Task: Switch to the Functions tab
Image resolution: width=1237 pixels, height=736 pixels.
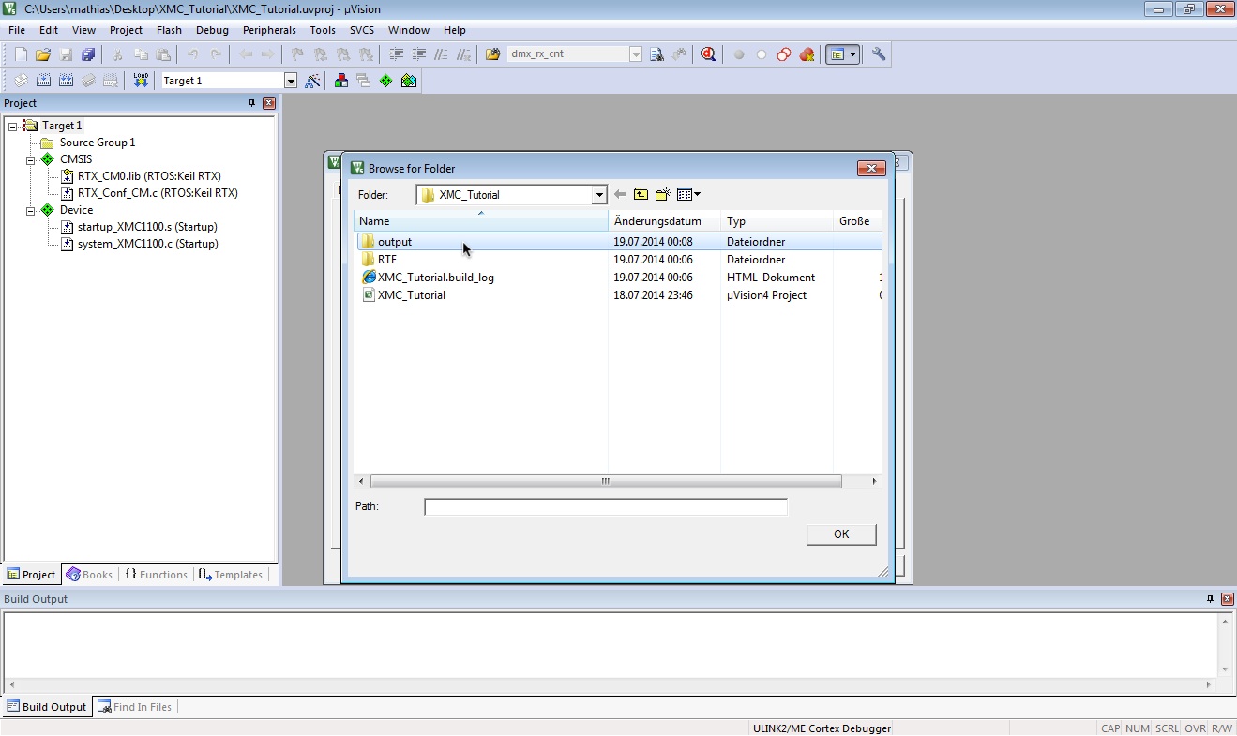Action: click(156, 575)
